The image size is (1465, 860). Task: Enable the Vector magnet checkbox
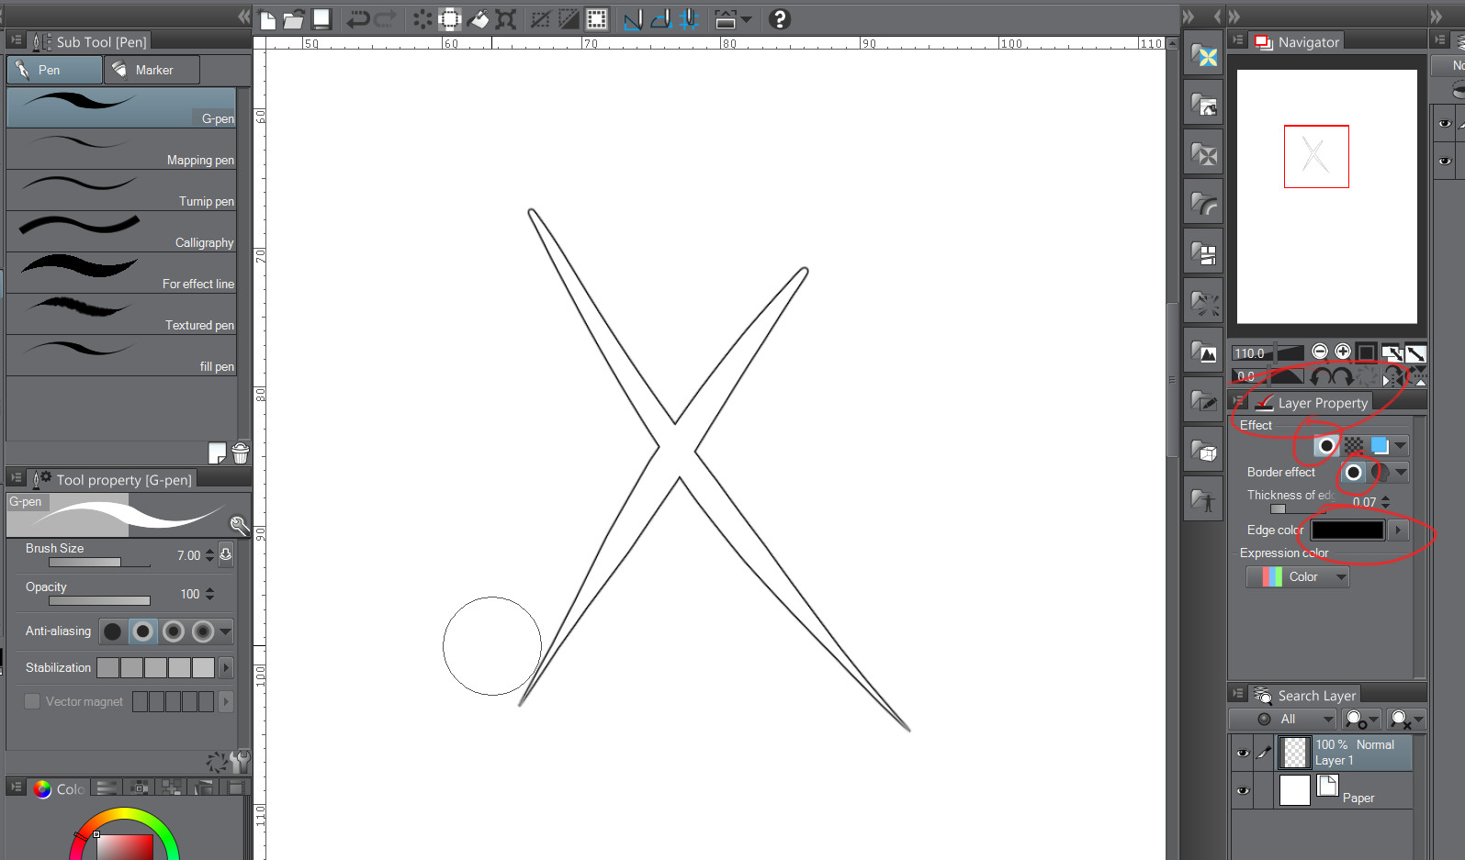point(32,701)
